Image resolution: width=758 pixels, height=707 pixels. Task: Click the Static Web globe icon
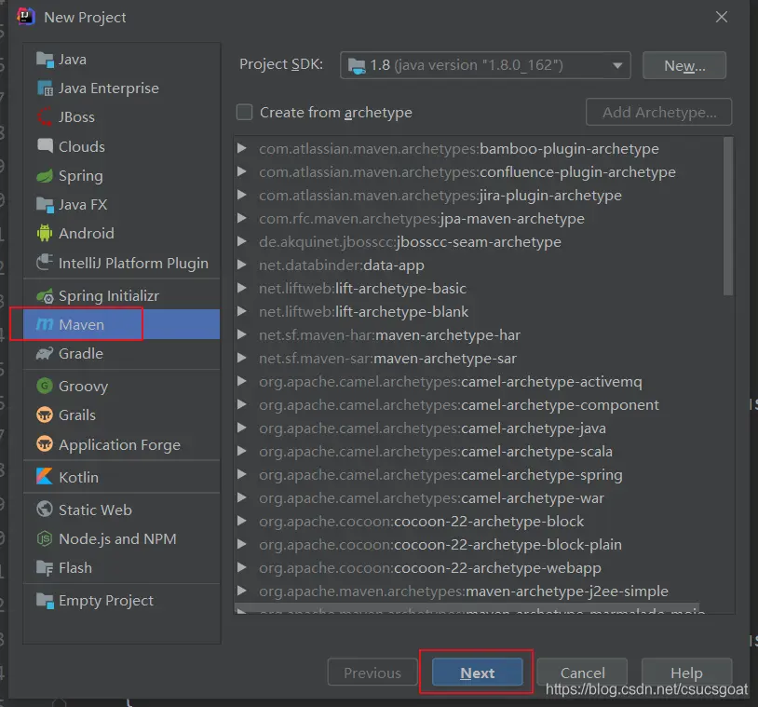[45, 510]
